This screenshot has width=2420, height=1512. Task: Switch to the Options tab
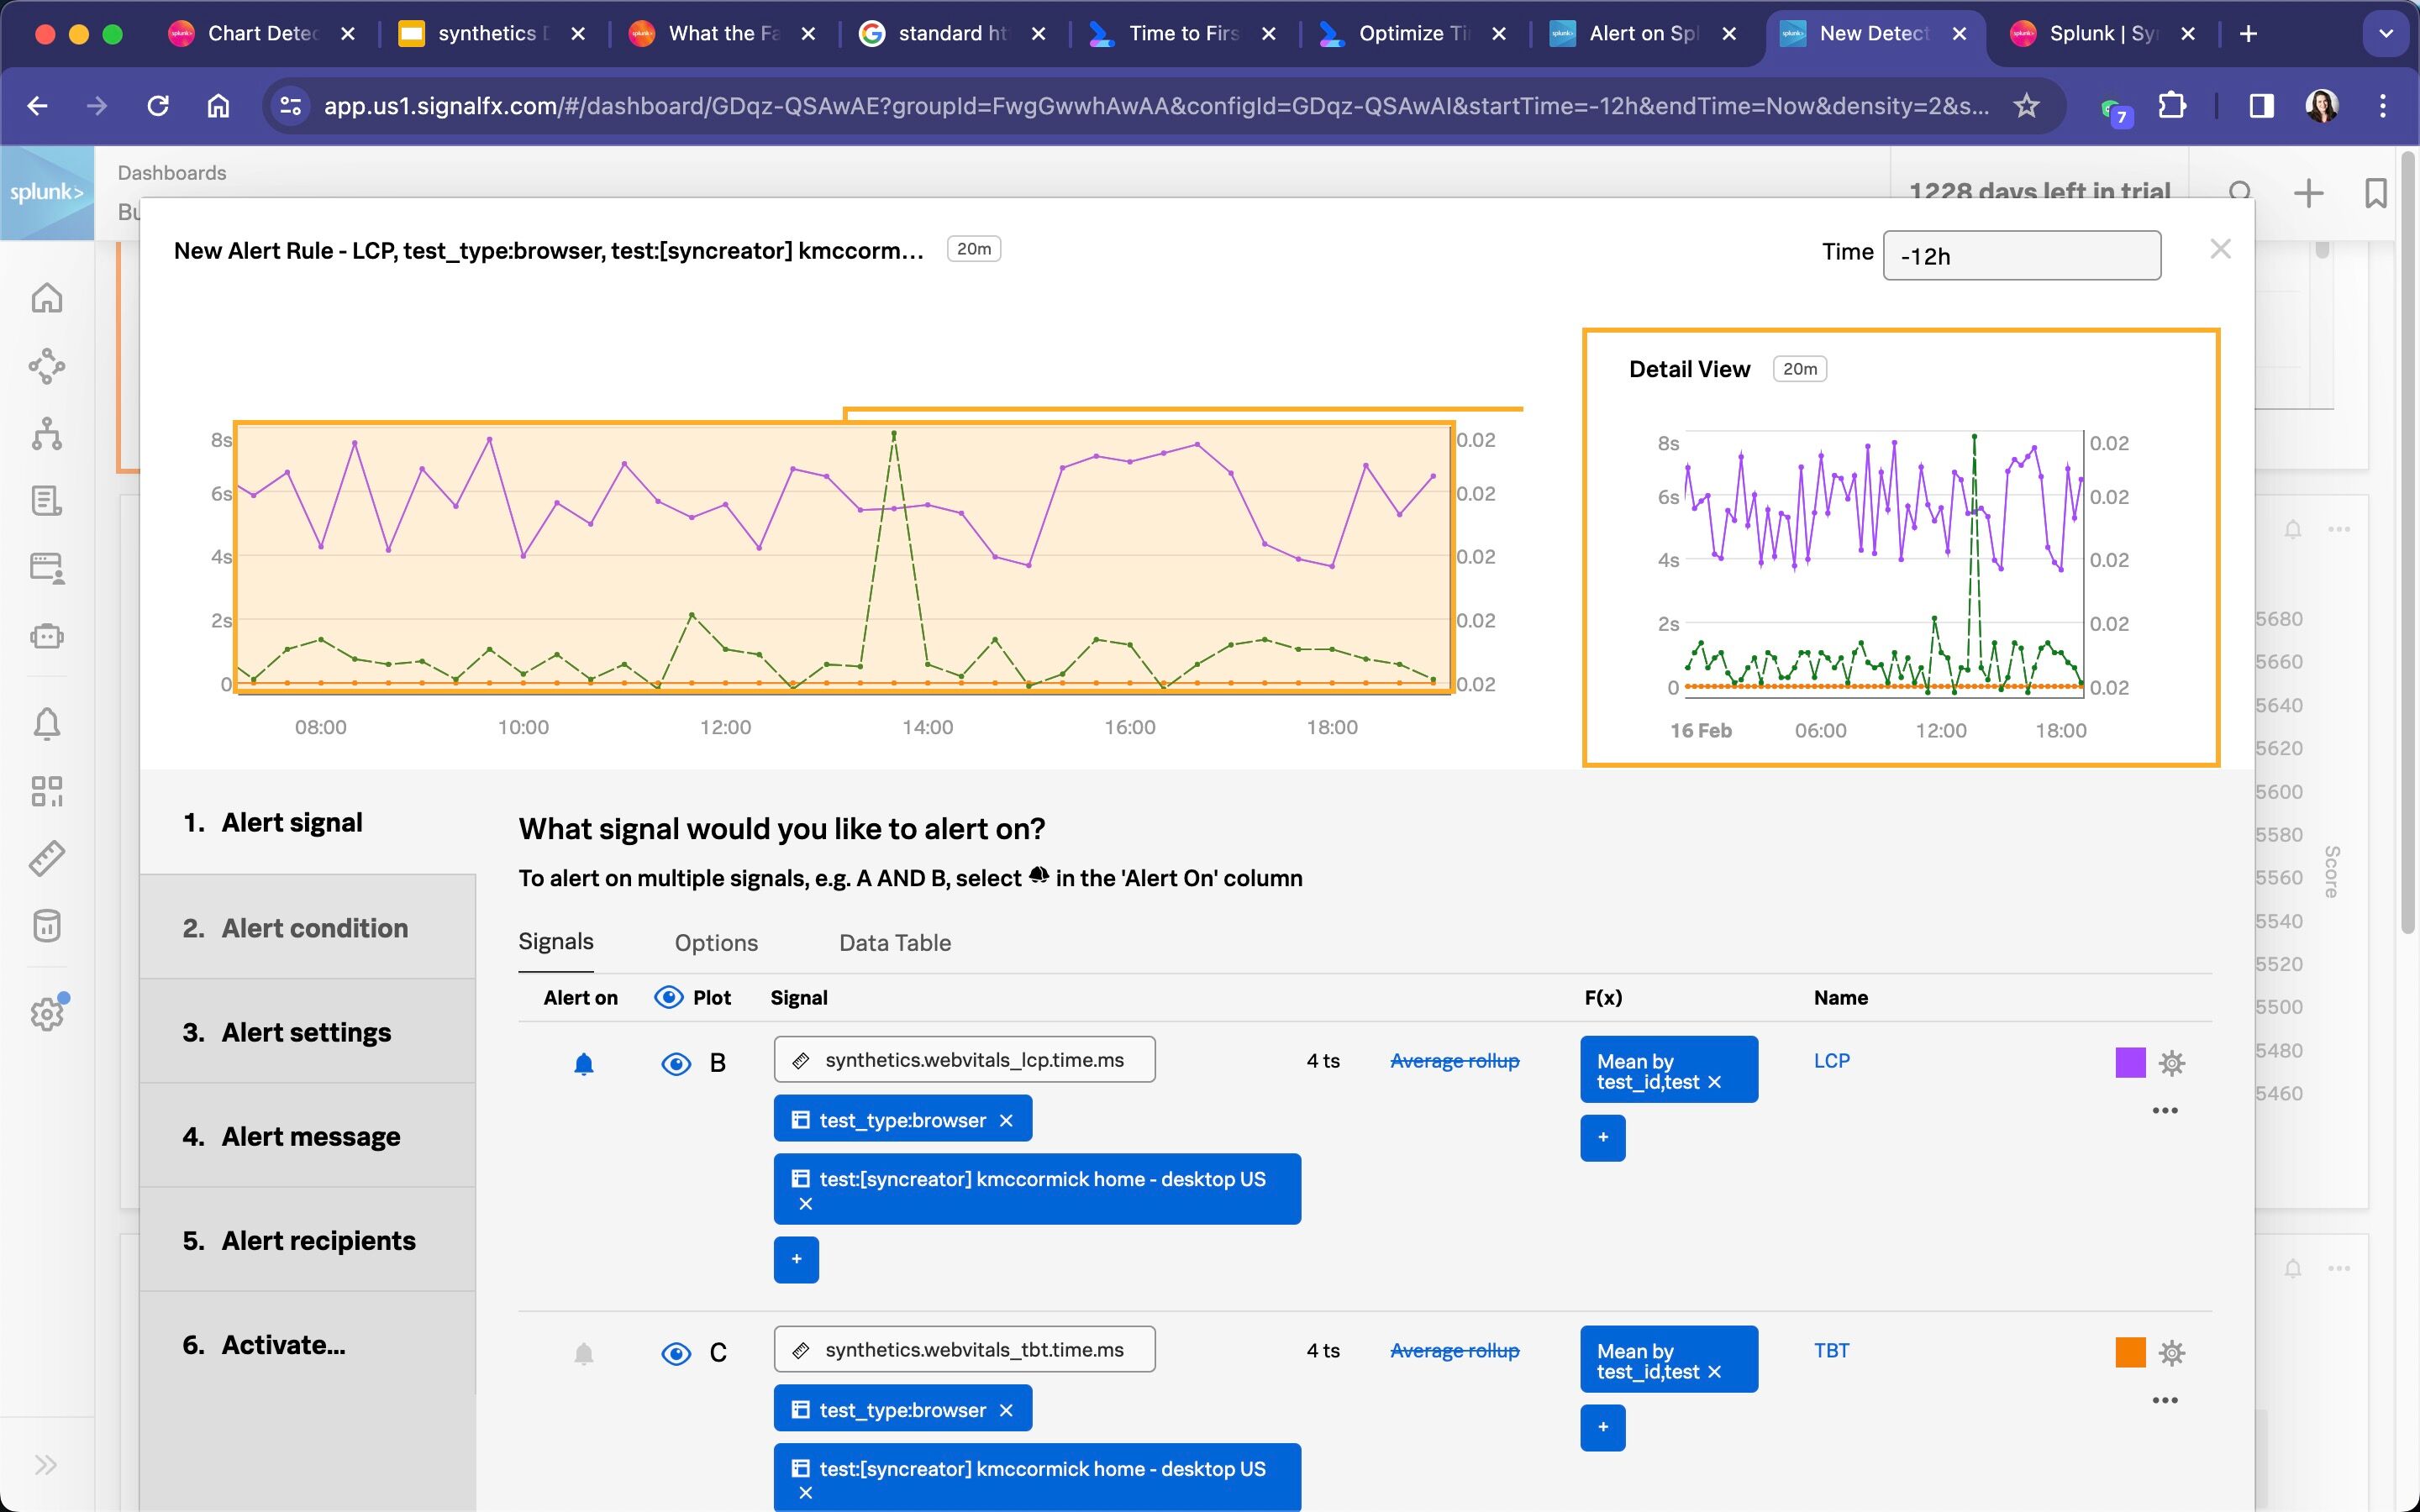(716, 942)
